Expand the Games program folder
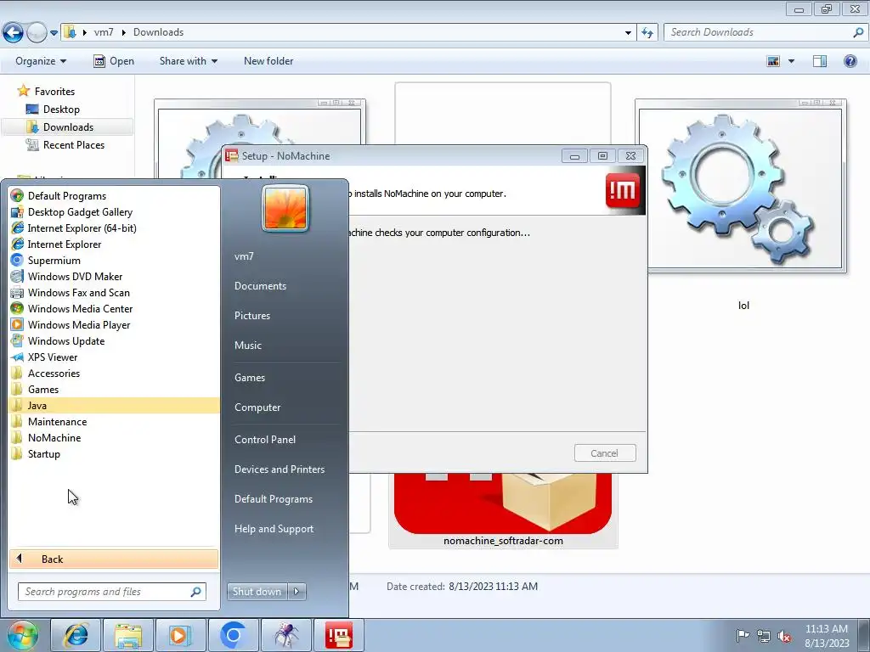The image size is (870, 652). tap(42, 389)
